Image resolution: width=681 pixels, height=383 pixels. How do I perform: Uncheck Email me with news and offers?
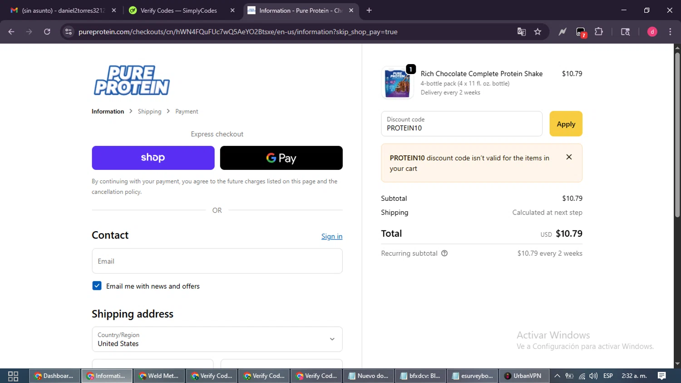[97, 286]
